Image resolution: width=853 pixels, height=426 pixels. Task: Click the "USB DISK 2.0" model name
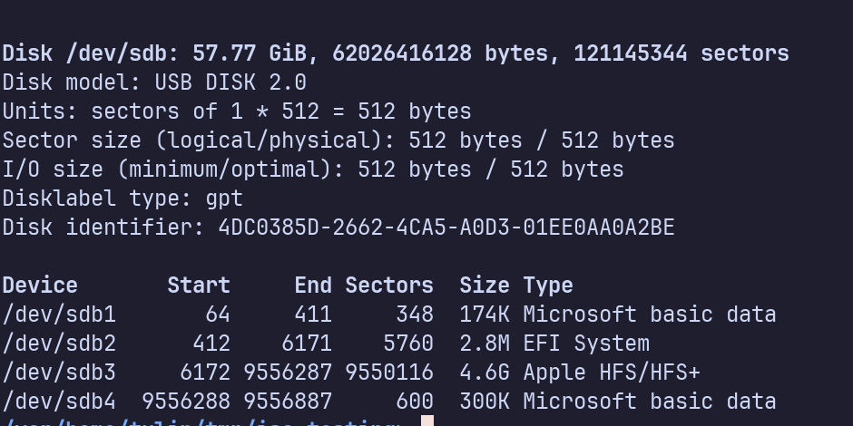tap(230, 82)
